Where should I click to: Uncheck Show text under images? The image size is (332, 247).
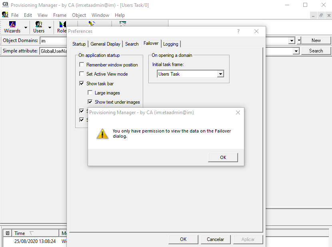pos(90,102)
